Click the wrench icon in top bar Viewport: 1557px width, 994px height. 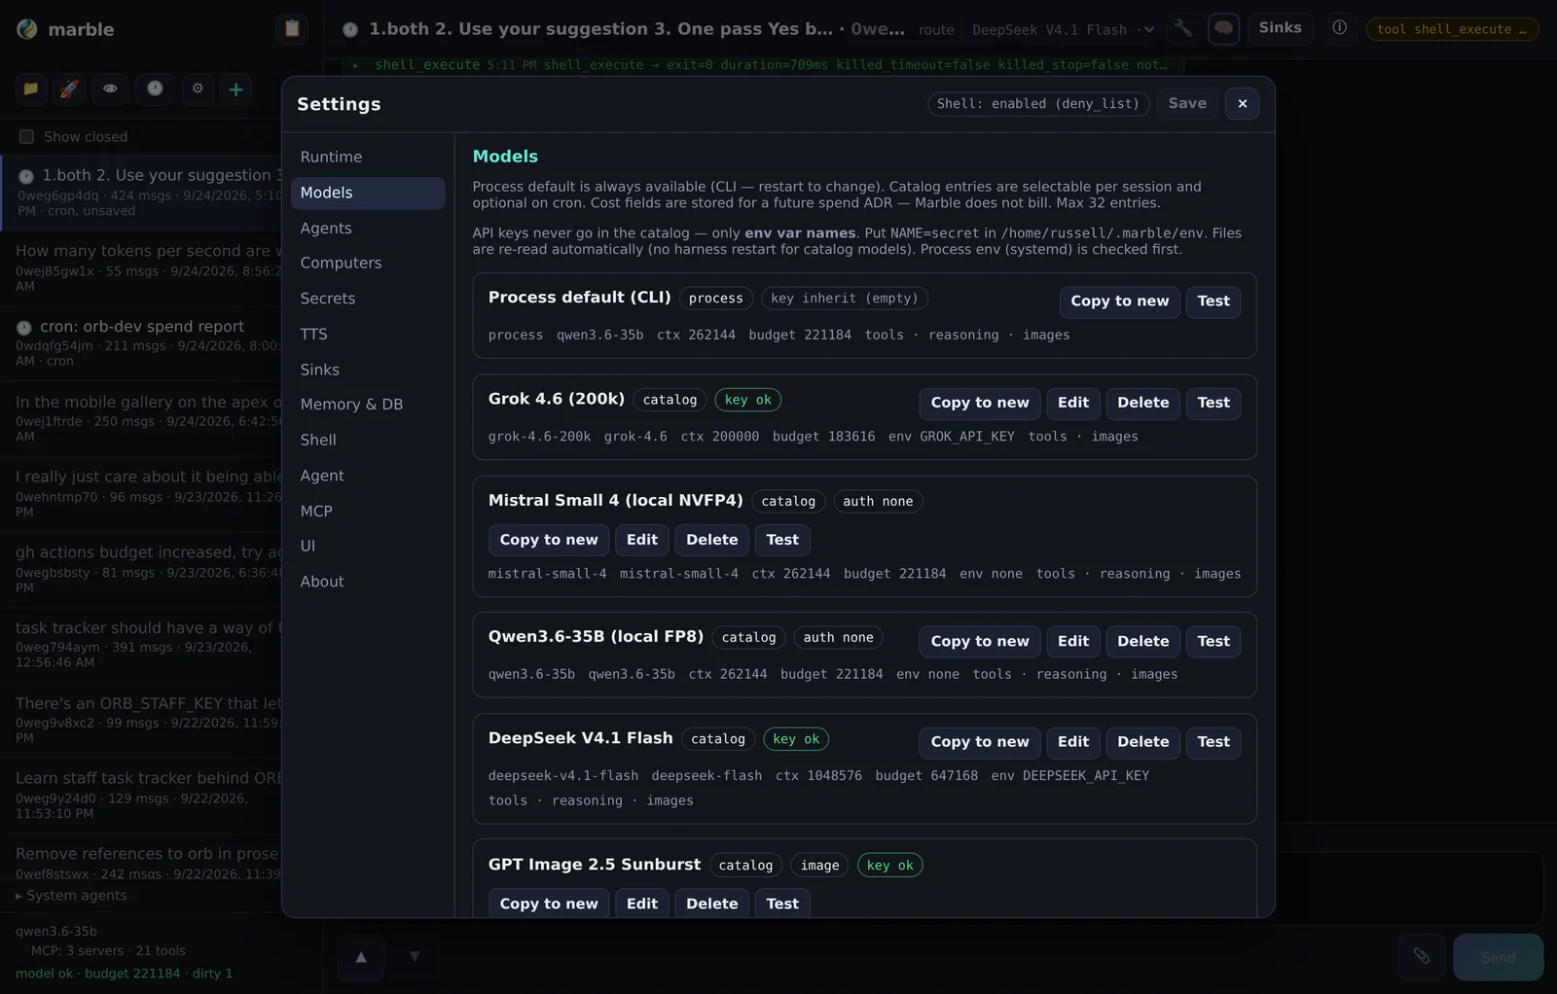click(x=1183, y=28)
